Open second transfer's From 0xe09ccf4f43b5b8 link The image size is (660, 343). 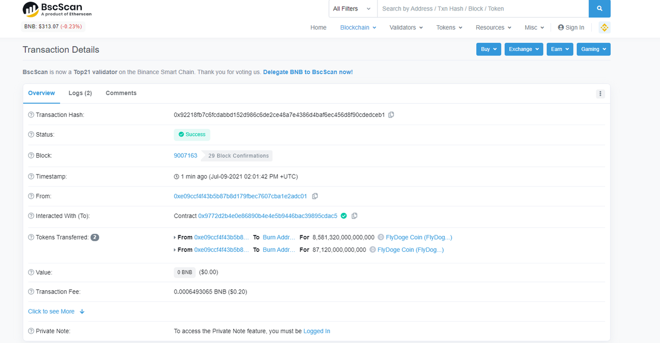pos(222,250)
